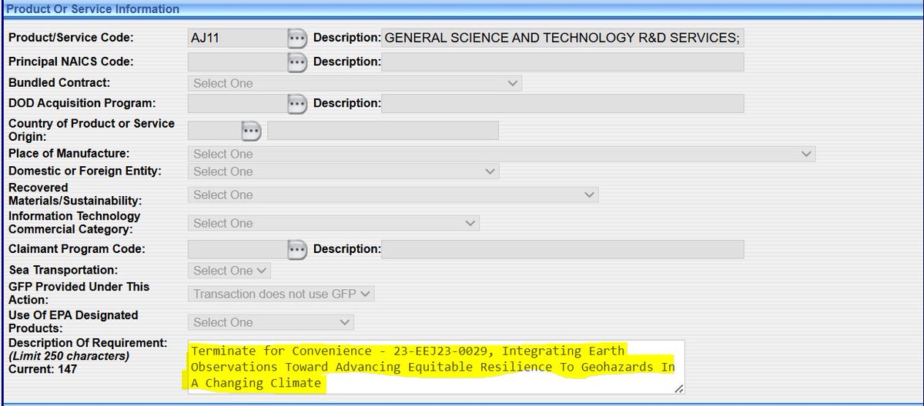Viewport: 924px width, 406px height.
Task: Click the Claimant Program Code input field
Action: click(x=237, y=249)
